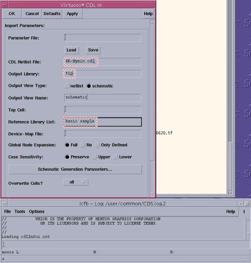Save the parameter file
This screenshot has width=251, height=263.
coord(93,50)
